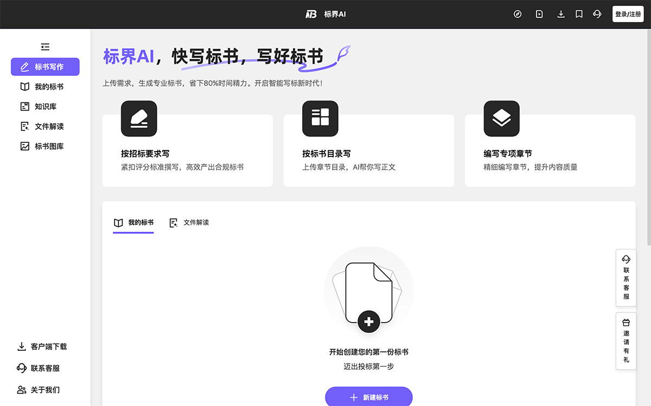Click the 按标书目录写 grid icon
Screen dimensions: 651x406
click(320, 119)
